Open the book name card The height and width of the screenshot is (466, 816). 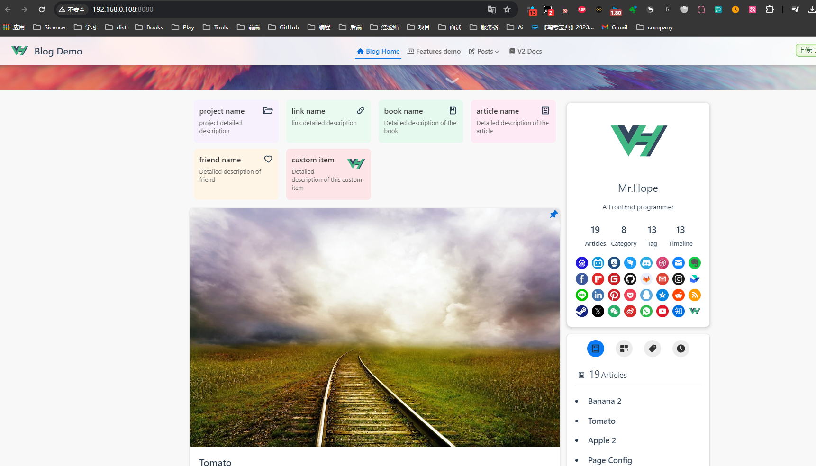[x=421, y=121]
